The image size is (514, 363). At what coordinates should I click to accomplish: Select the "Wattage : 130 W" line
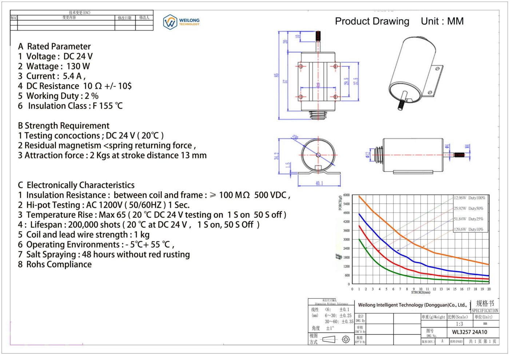pos(54,66)
